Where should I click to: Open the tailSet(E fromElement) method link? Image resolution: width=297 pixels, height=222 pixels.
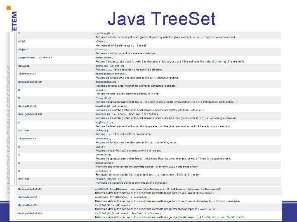coord(113,205)
